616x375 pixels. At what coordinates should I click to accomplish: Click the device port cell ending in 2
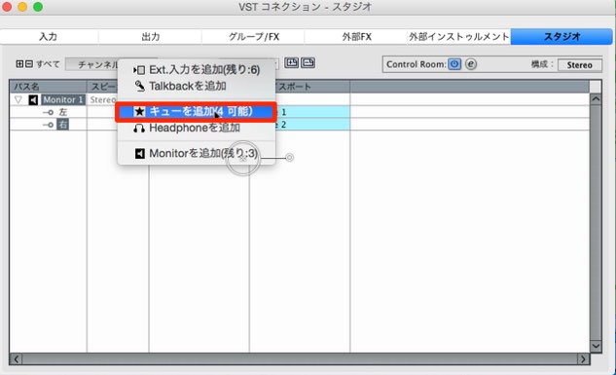click(x=312, y=125)
